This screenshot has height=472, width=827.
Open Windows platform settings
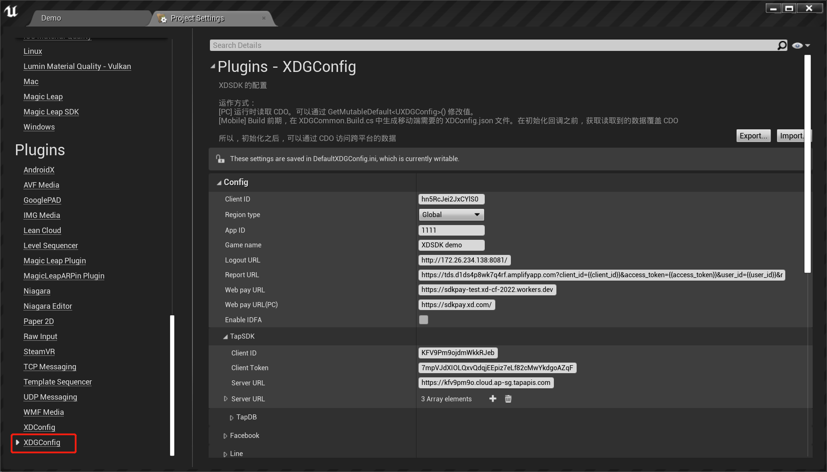pyautogui.click(x=39, y=127)
